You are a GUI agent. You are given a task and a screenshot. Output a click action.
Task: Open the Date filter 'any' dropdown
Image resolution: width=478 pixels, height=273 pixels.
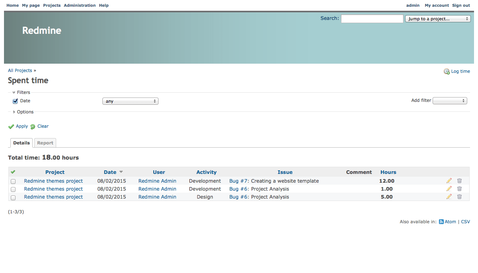(130, 101)
